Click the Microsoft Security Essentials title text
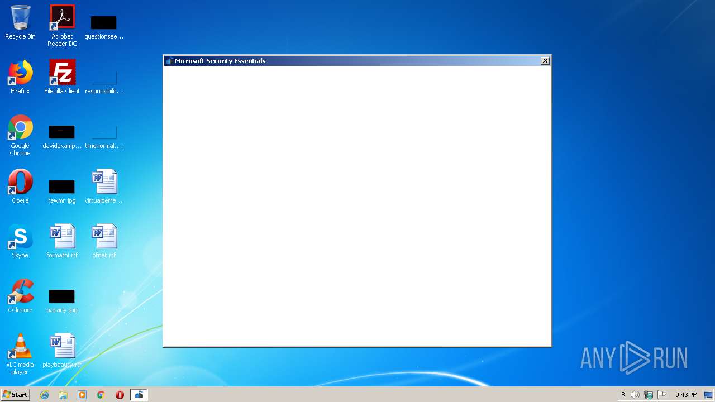The width and height of the screenshot is (715, 402). 220,61
